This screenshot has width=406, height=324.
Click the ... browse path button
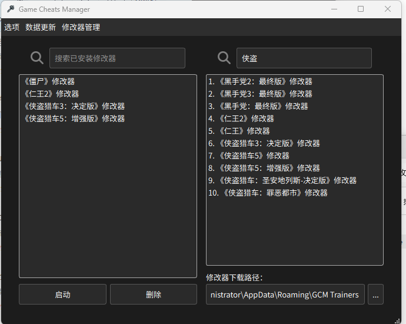point(375,295)
